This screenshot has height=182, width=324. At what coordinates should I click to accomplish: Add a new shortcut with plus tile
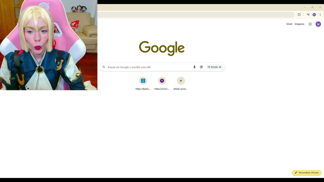point(181,81)
